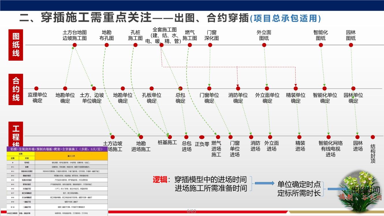
Task: Select the 燃气施工图 red dot
Action: click(x=190, y=45)
